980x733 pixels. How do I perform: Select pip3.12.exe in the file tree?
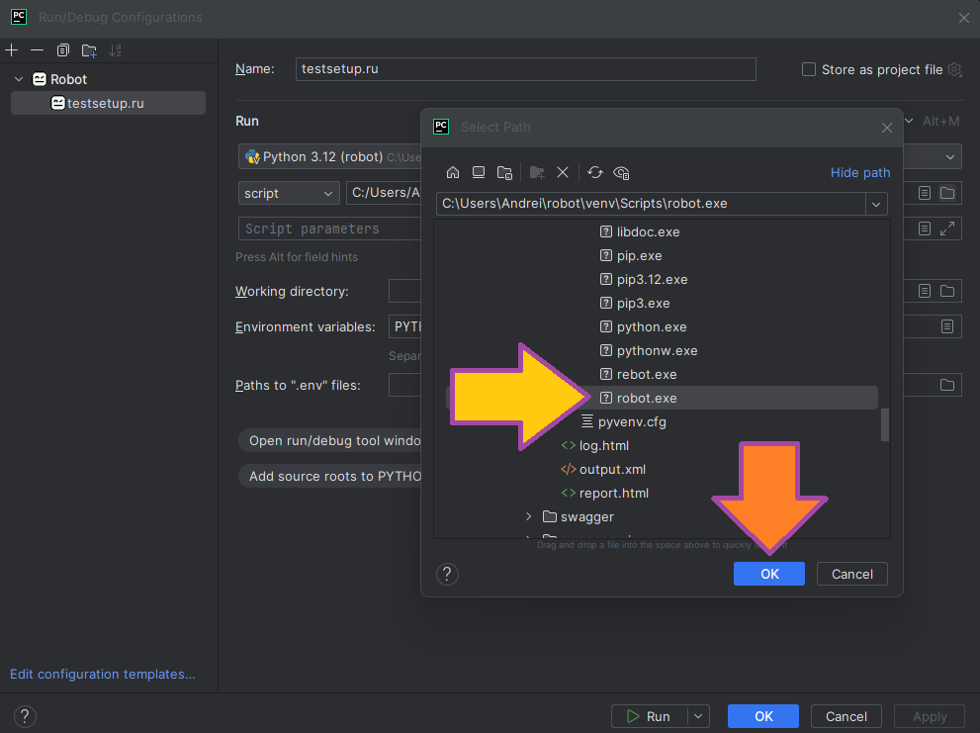point(652,280)
